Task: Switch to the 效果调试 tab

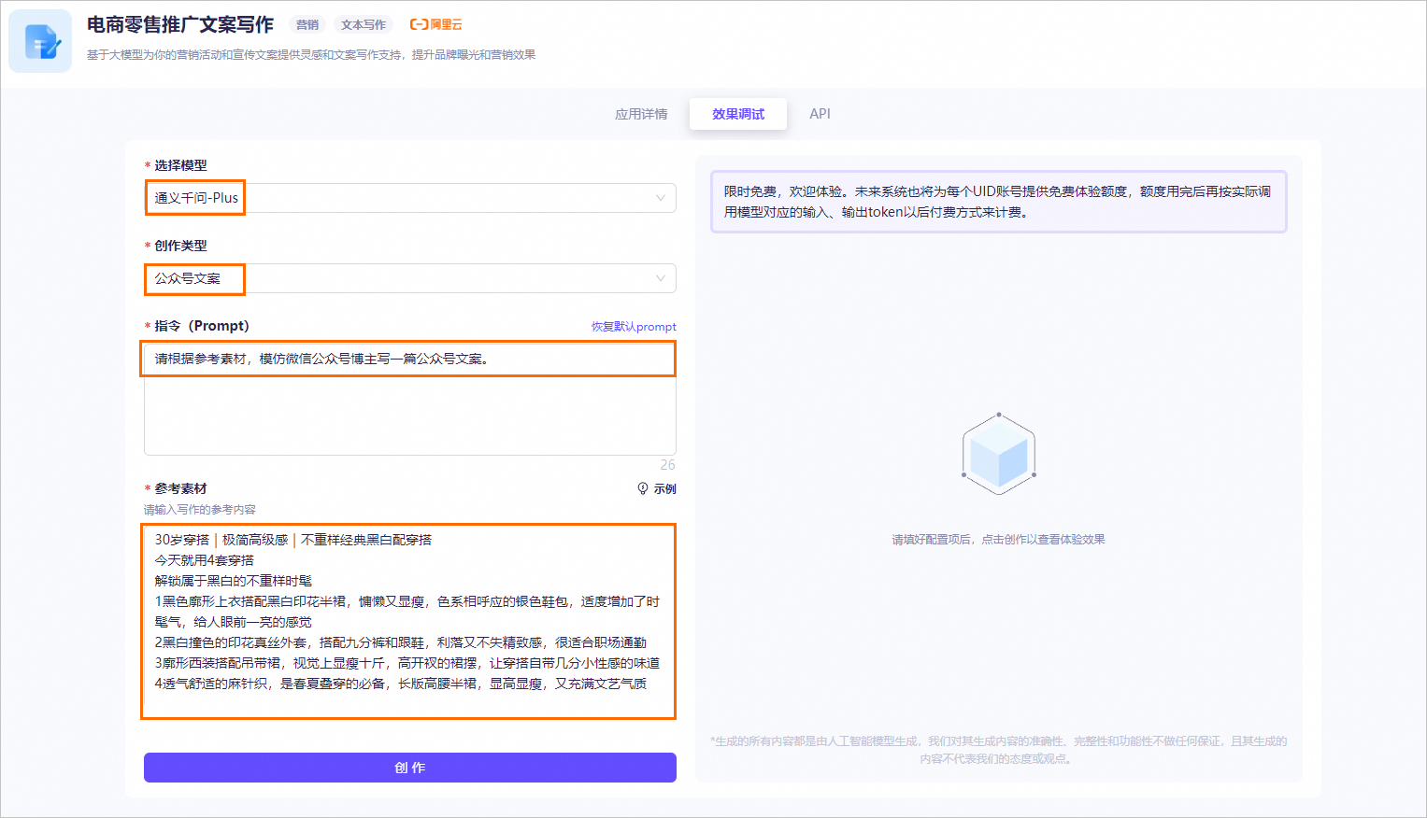Action: coord(738,114)
